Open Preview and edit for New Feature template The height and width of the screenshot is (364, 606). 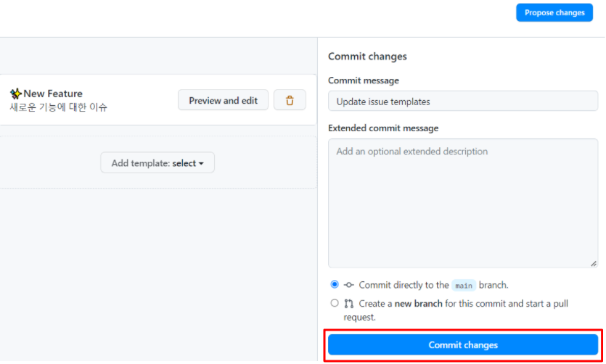pos(223,100)
